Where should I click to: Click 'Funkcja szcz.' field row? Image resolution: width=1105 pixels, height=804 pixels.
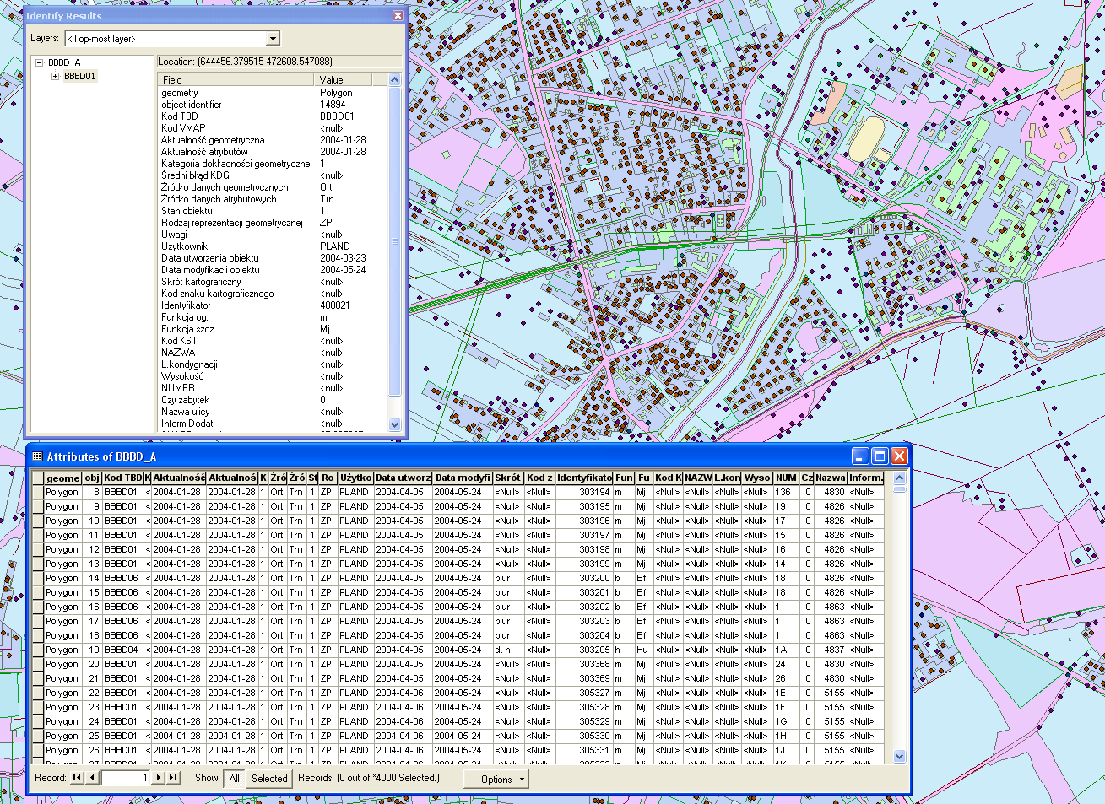pos(188,329)
